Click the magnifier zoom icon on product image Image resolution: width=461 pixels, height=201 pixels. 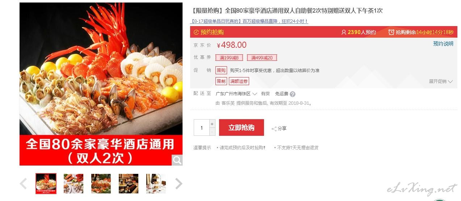[177, 160]
